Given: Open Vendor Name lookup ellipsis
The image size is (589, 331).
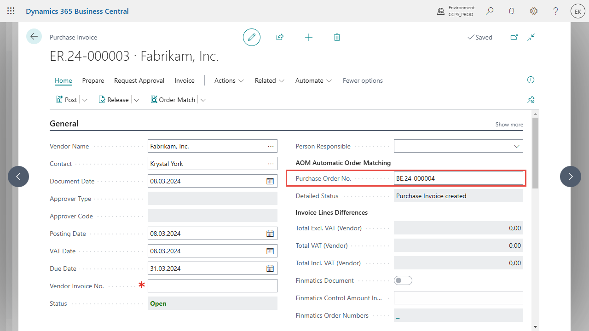Looking at the screenshot, I should tap(271, 146).
